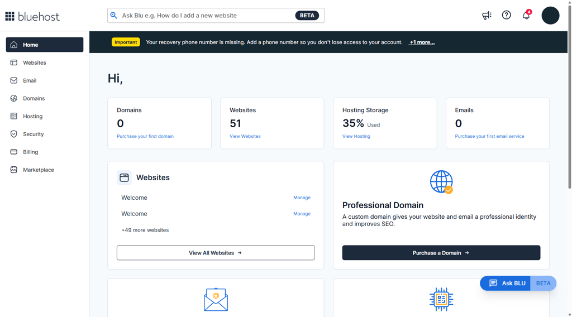This screenshot has height=317, width=572.
Task: Open Security in the sidebar menu
Action: click(x=45, y=134)
